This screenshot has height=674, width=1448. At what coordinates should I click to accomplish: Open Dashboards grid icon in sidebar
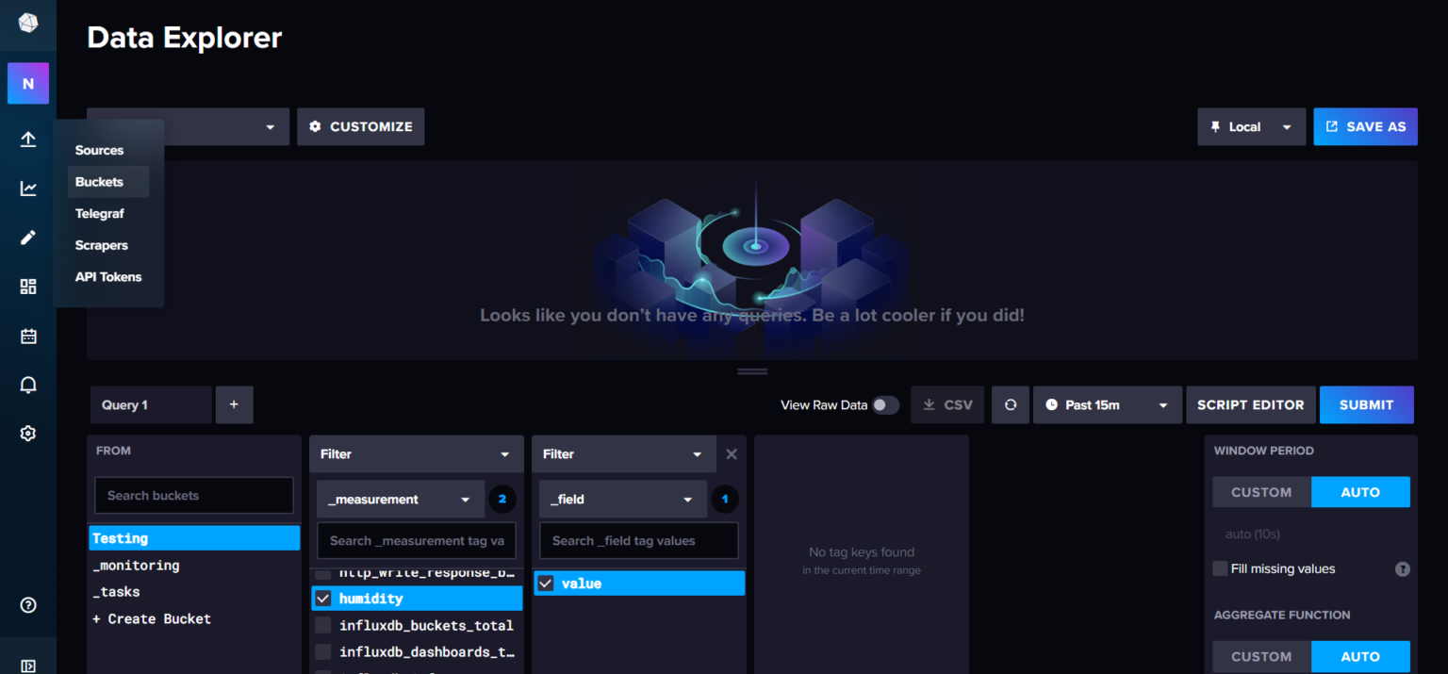click(x=28, y=287)
